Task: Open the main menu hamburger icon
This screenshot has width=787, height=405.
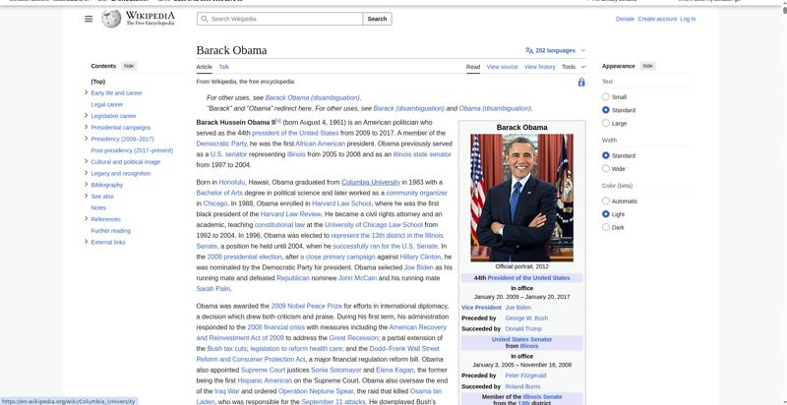Action: pyautogui.click(x=89, y=19)
